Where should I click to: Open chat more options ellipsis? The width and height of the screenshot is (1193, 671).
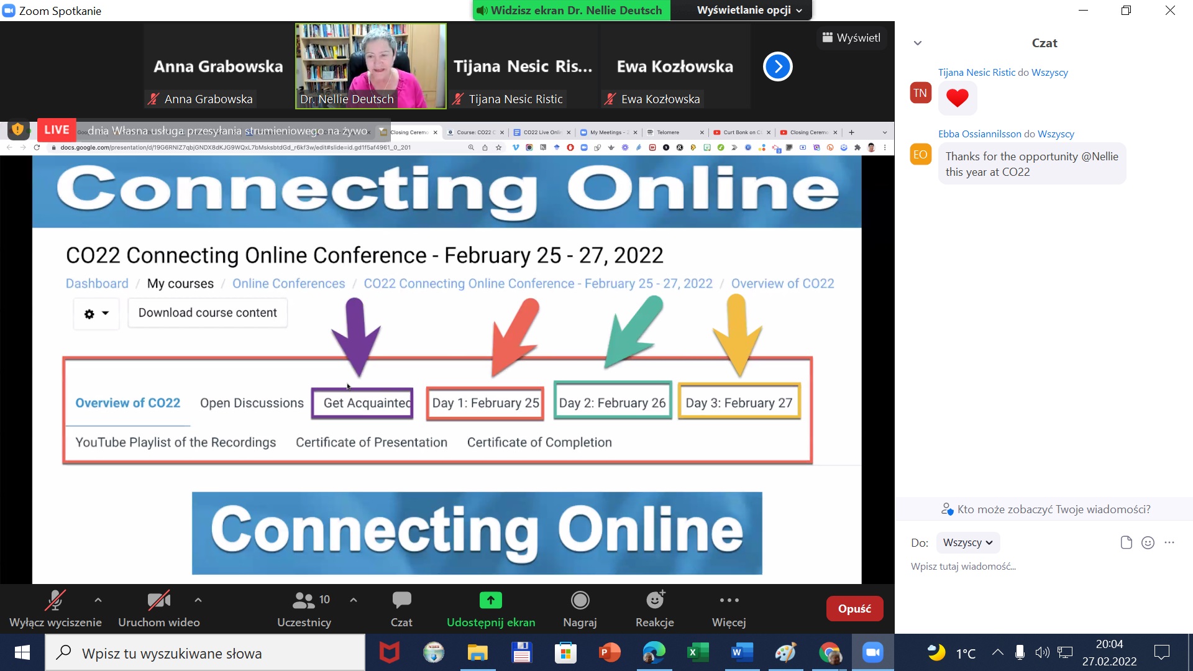pos(1169,542)
